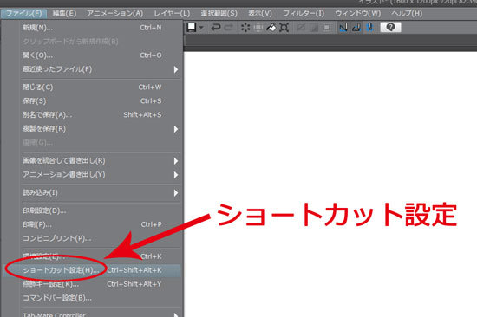The height and width of the screenshot is (317, 477).
Task: Click the Fill paint bucket icon
Action: pyautogui.click(x=271, y=28)
